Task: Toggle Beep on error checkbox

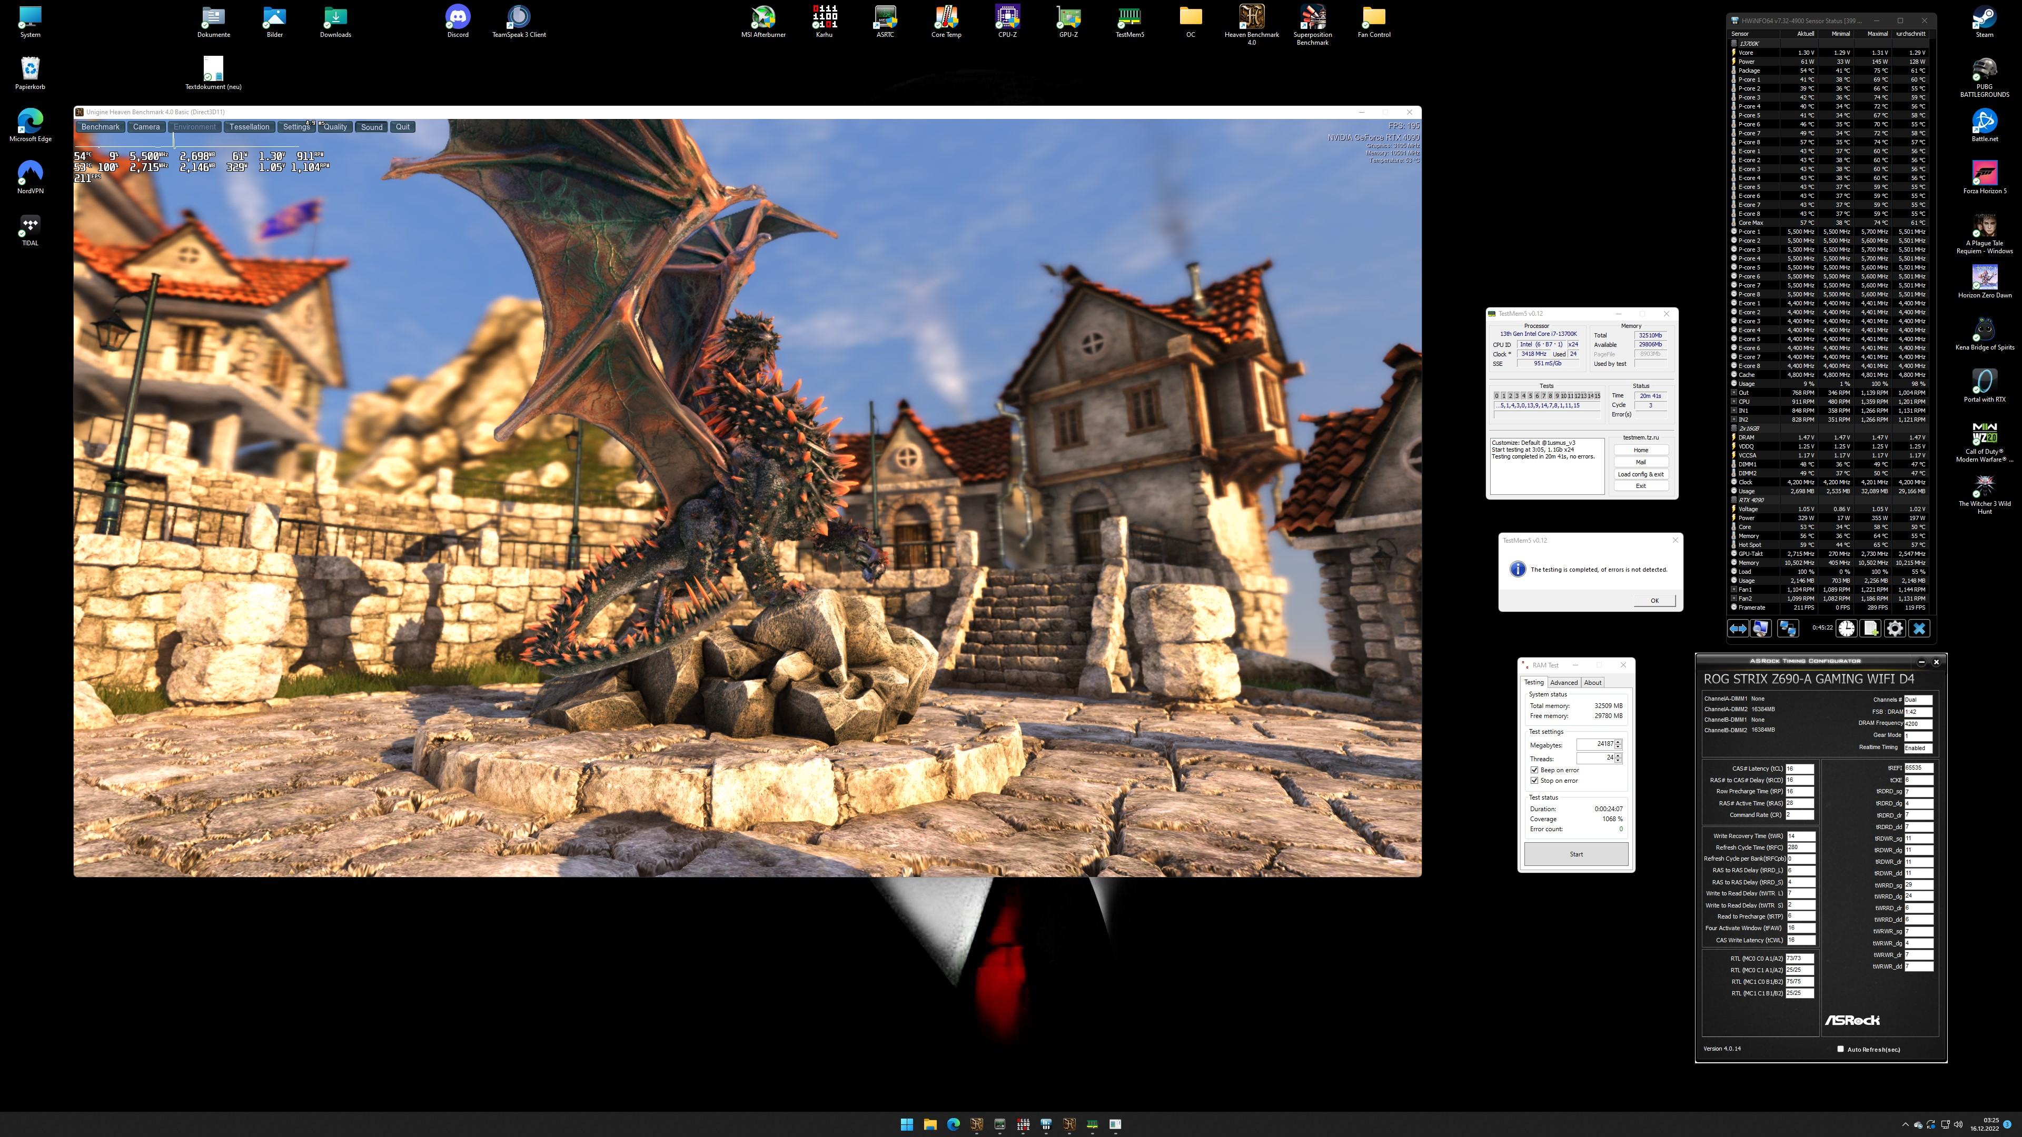Action: click(x=1534, y=770)
